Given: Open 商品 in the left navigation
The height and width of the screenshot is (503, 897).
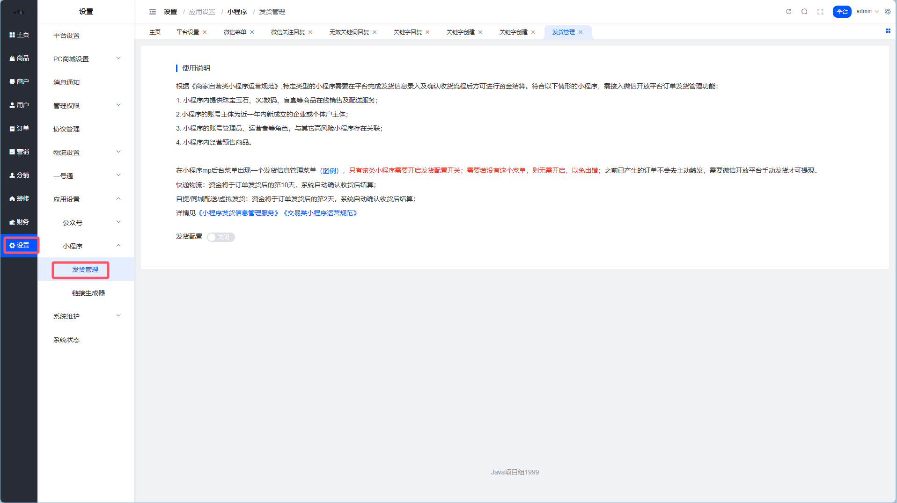Looking at the screenshot, I should tap(19, 58).
